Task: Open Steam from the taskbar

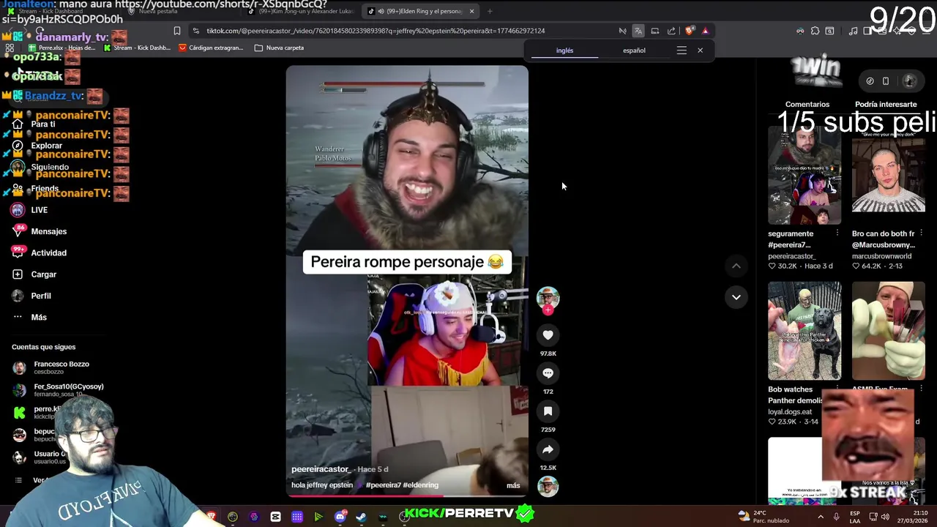Action: pos(361,517)
